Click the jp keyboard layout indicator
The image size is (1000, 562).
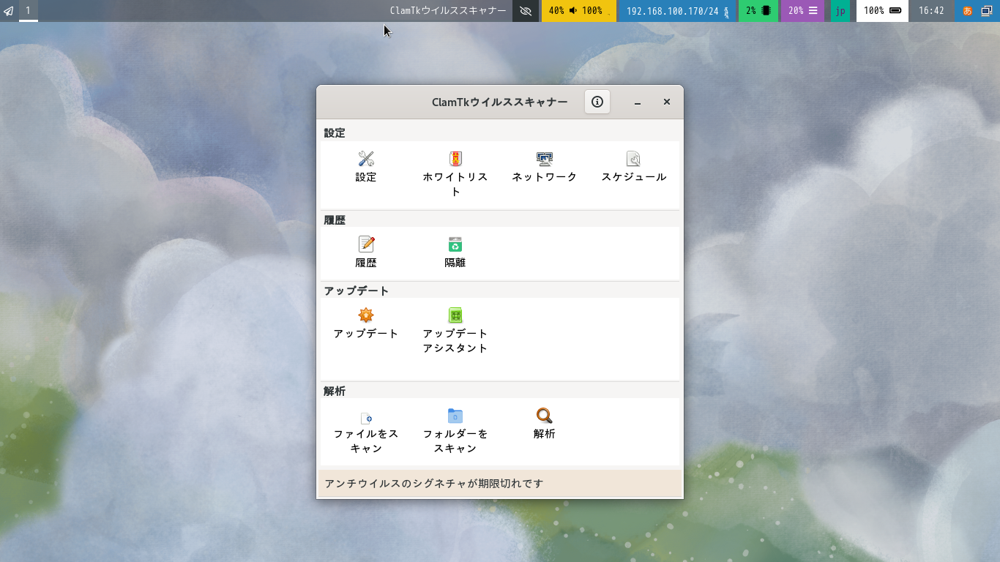click(x=840, y=11)
